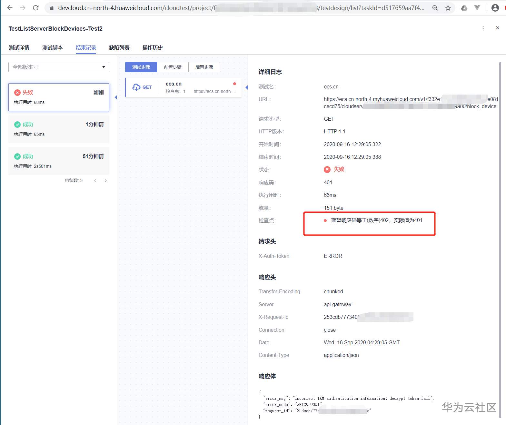Click the 66ms execution time value

(330, 195)
